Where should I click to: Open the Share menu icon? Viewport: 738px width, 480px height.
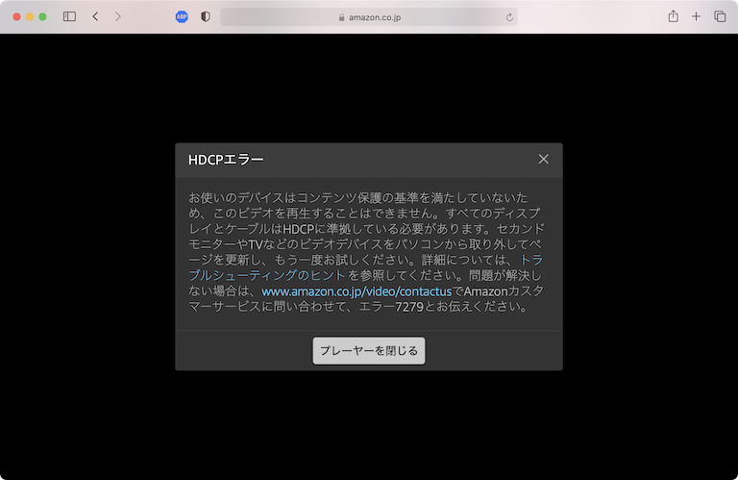point(673,16)
